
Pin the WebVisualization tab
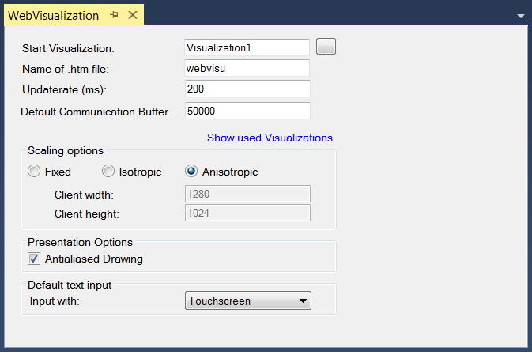115,15
